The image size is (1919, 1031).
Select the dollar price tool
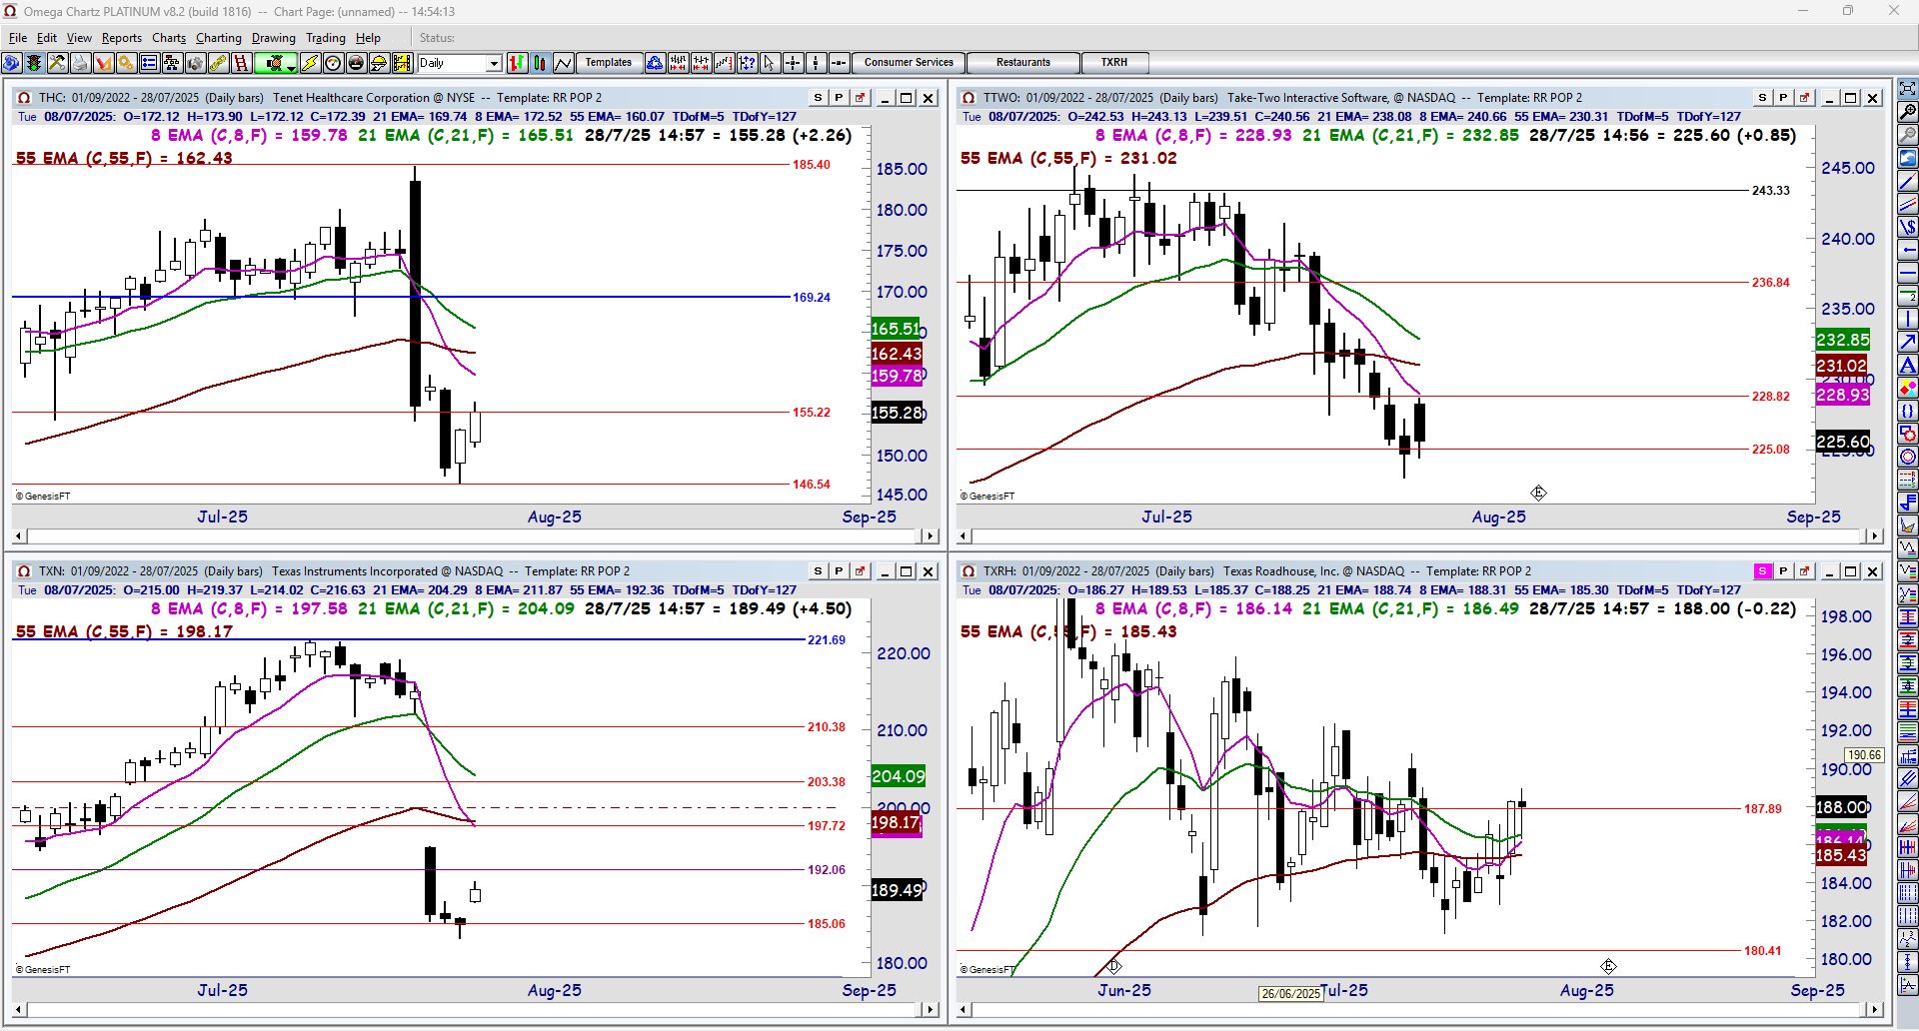[x=1908, y=227]
